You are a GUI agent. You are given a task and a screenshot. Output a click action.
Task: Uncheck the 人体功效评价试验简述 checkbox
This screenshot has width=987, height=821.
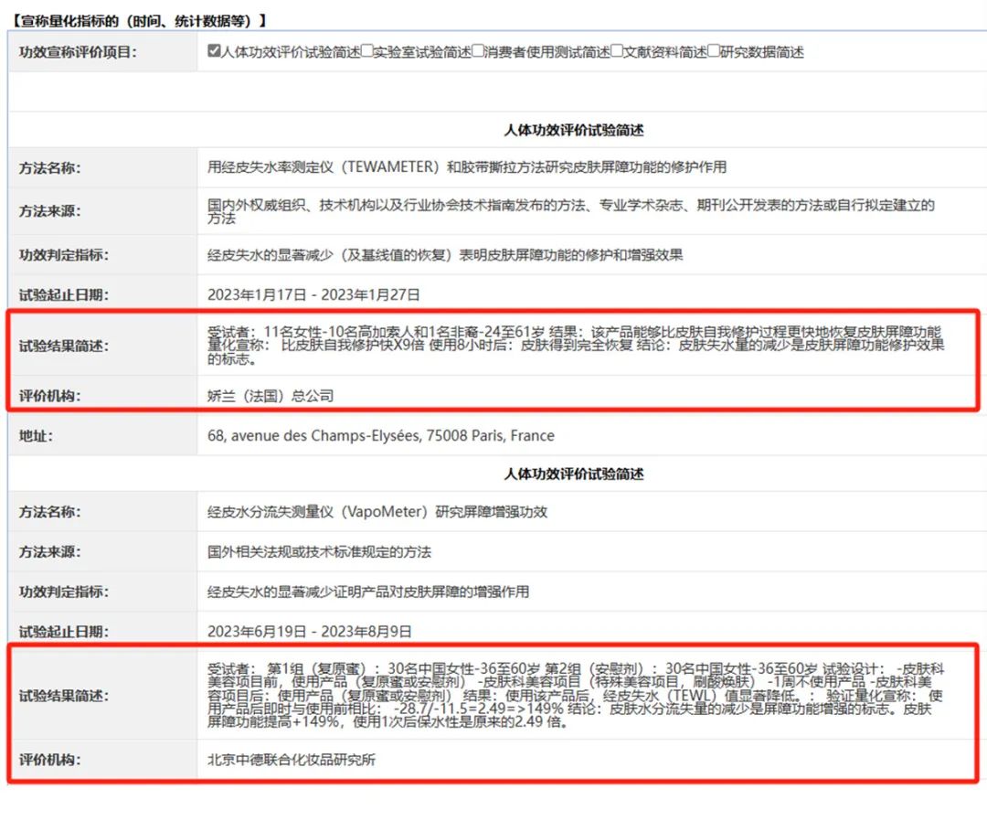(214, 51)
